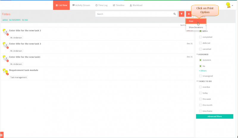
Task: Open the Activity Stream tab
Action: (x=81, y=5)
